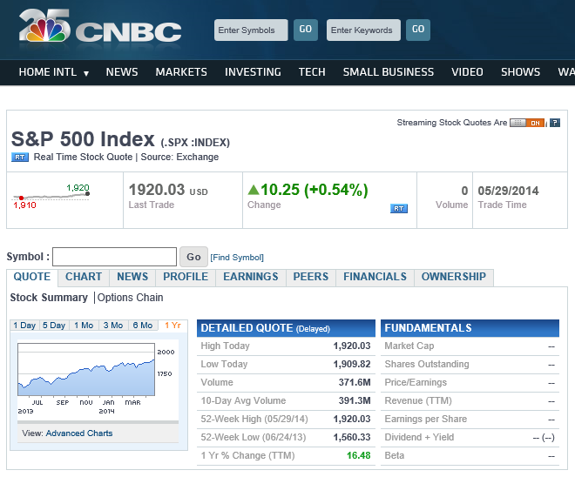This screenshot has width=575, height=477.
Task: Open the INVESTING navigation menu
Action: tap(253, 71)
